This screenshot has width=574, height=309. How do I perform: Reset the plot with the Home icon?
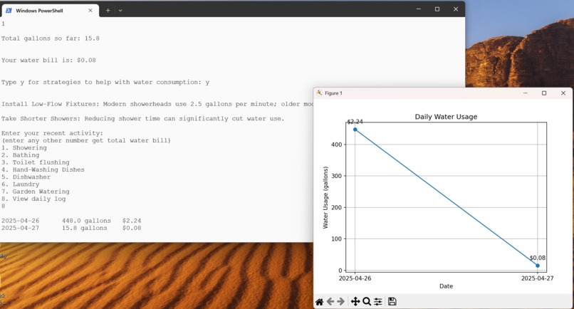point(319,302)
